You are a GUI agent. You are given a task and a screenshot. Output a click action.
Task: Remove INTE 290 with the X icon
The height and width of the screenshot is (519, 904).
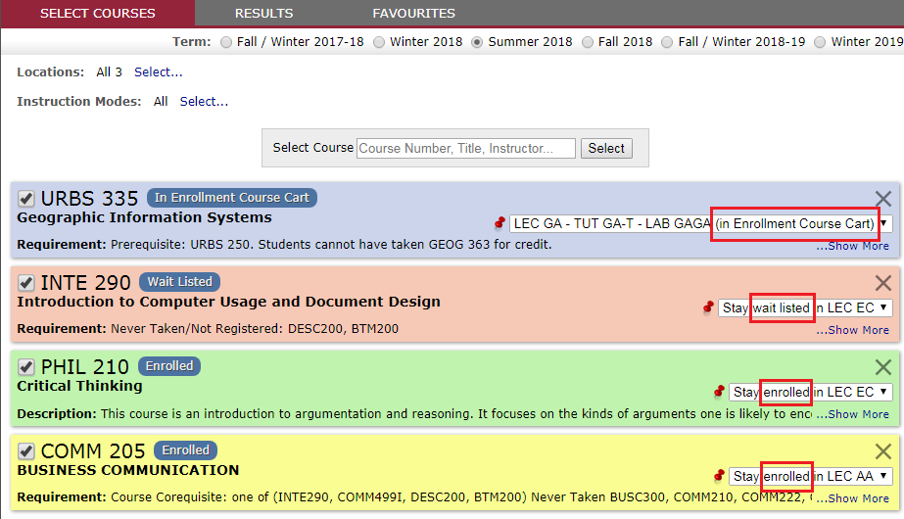(882, 283)
